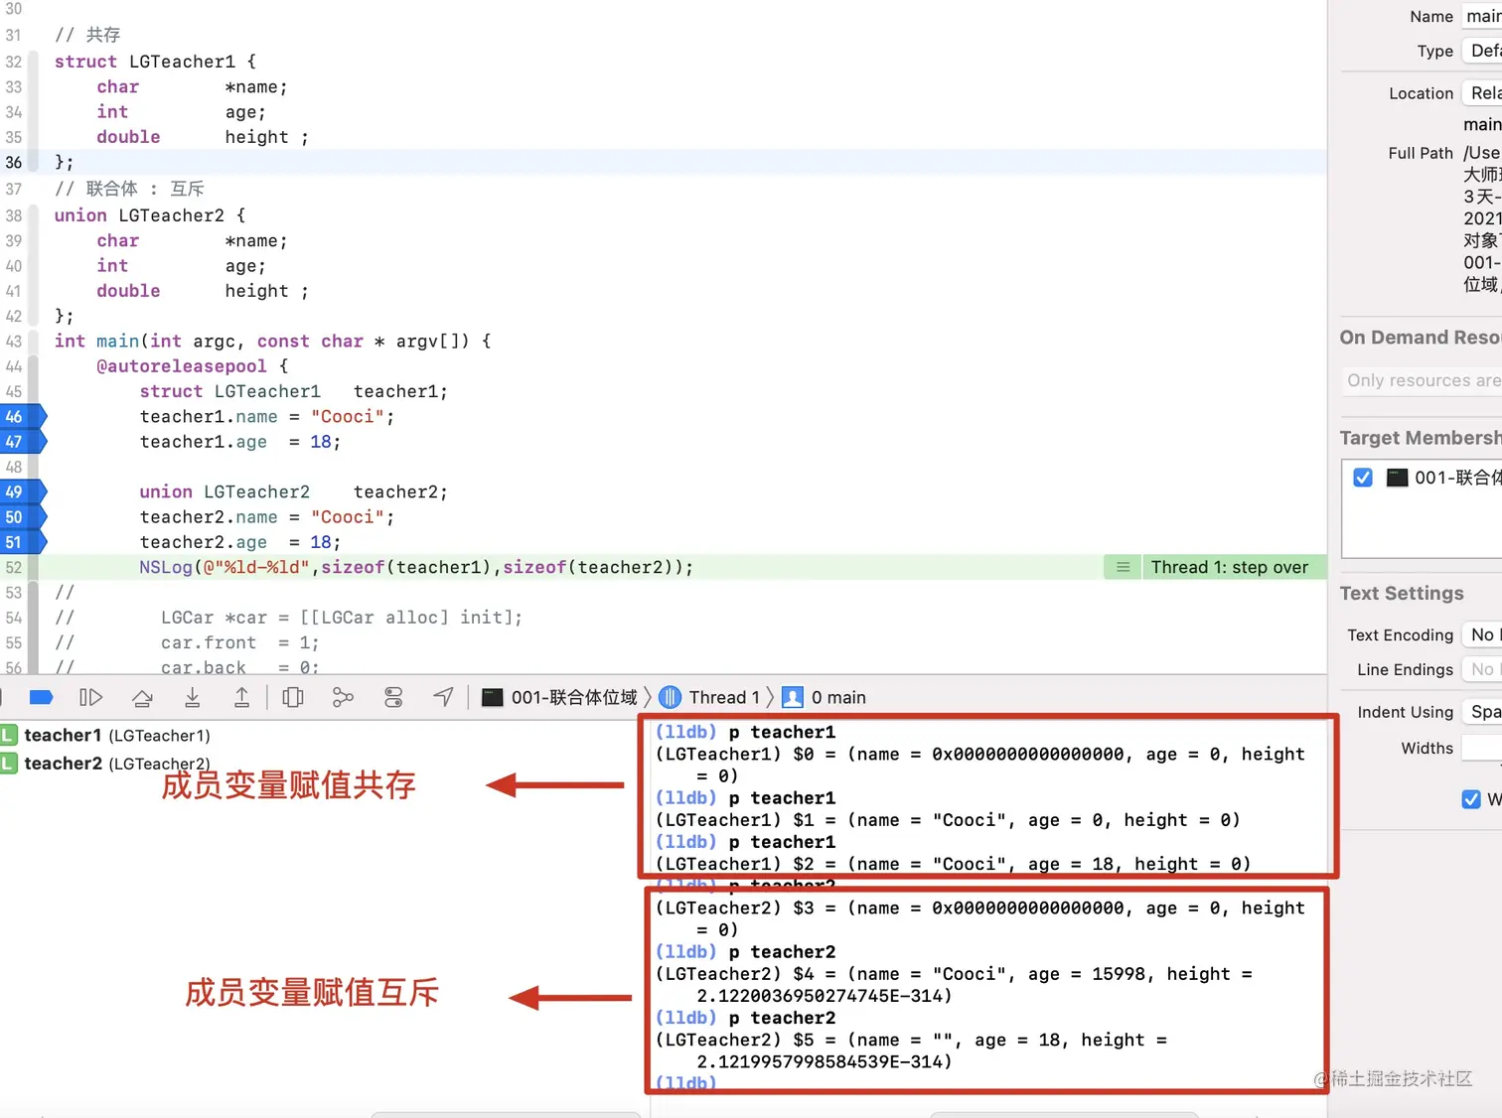This screenshot has height=1118, width=1502.
Task: Toggle the Wrap lines checkbox
Action: coord(1470,799)
